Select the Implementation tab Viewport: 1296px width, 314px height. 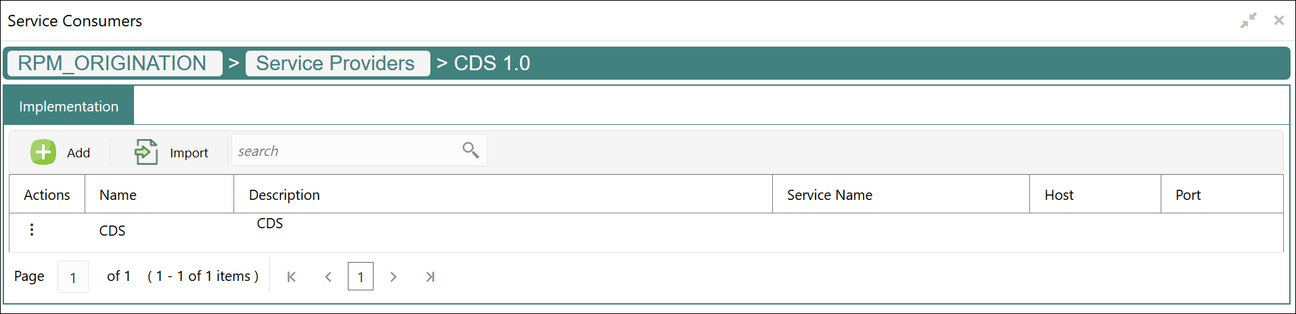click(x=68, y=106)
